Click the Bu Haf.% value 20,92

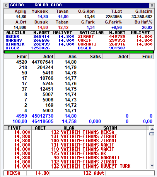147,27
